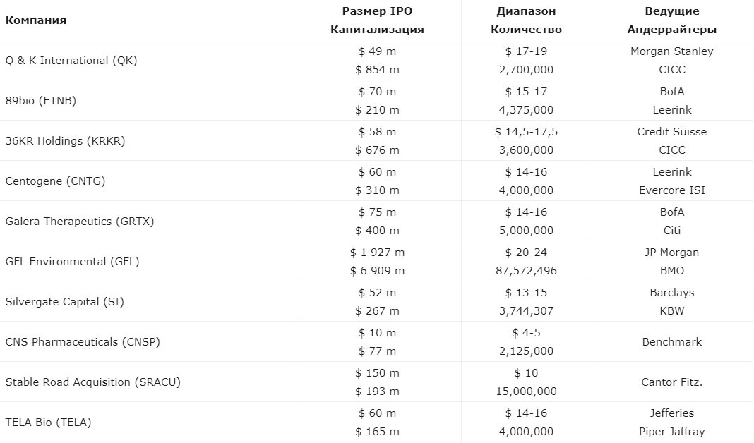Select the 89bio (ETNB) company cell
Viewport: 754px width, 443px height.
(41, 100)
